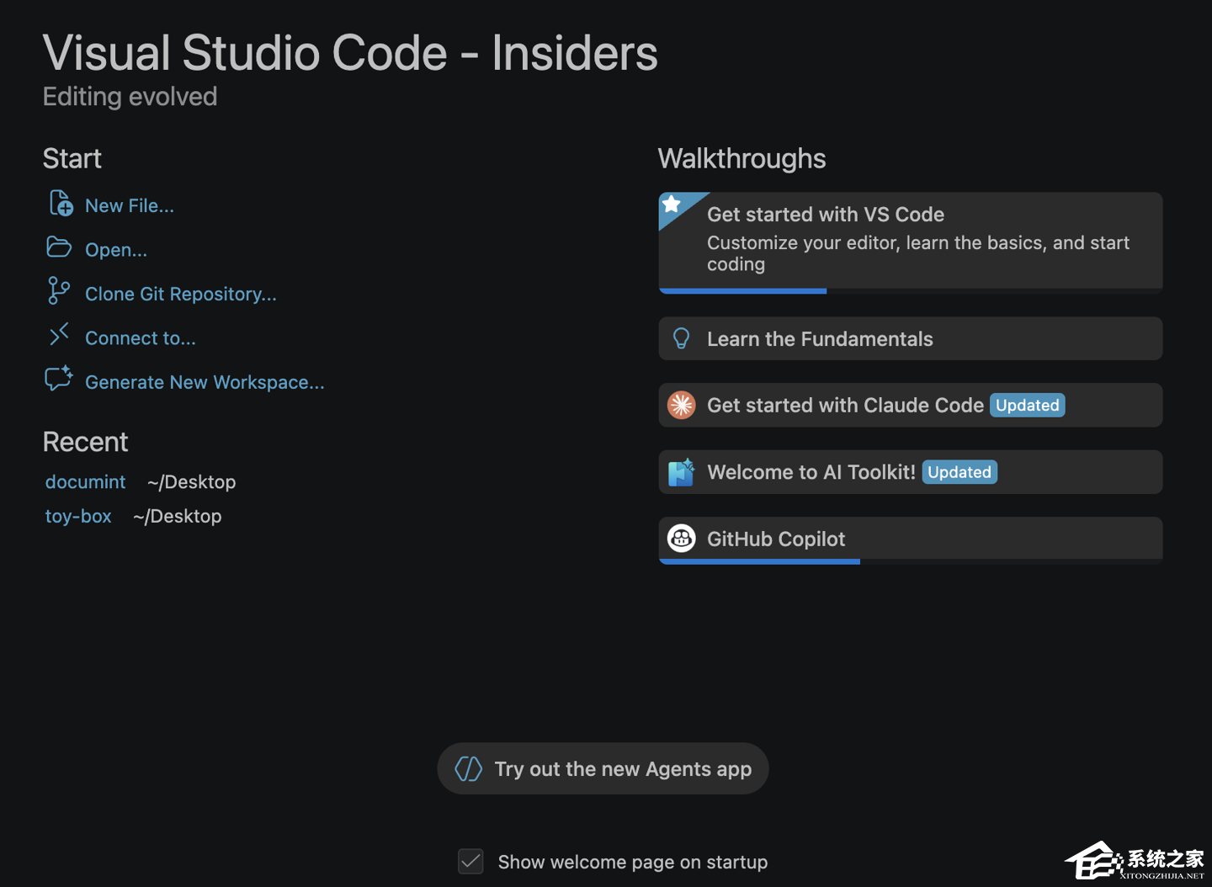The image size is (1212, 887).
Task: Open Get started with Claude Code walkthrough
Action: [x=911, y=405]
